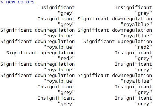Select the bottom "grey" value in right column

tap(143, 104)
